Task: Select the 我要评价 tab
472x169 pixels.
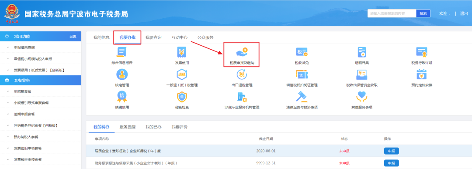Action: pos(180,127)
